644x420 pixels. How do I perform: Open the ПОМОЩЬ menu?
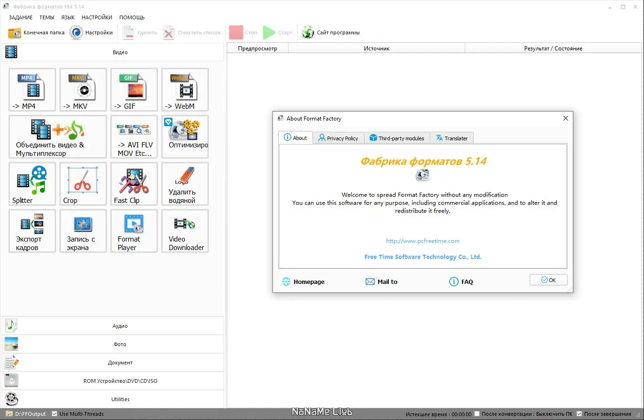pos(132,17)
